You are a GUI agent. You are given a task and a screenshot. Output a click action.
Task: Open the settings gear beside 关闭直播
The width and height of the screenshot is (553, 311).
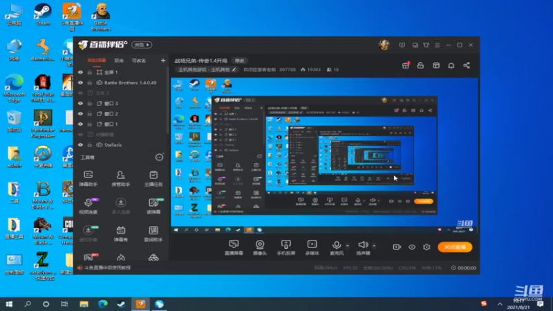pyautogui.click(x=427, y=247)
